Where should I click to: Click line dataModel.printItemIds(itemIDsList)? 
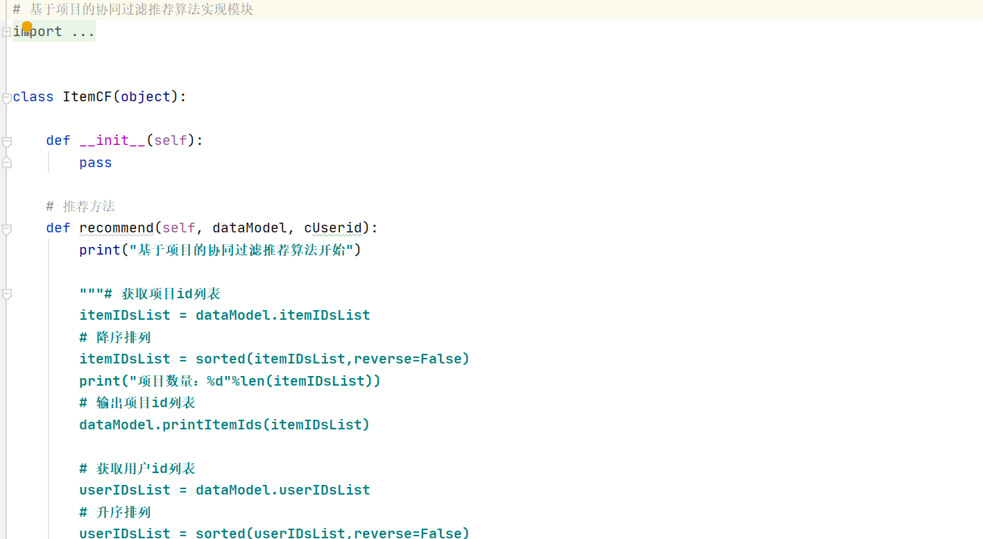click(225, 425)
